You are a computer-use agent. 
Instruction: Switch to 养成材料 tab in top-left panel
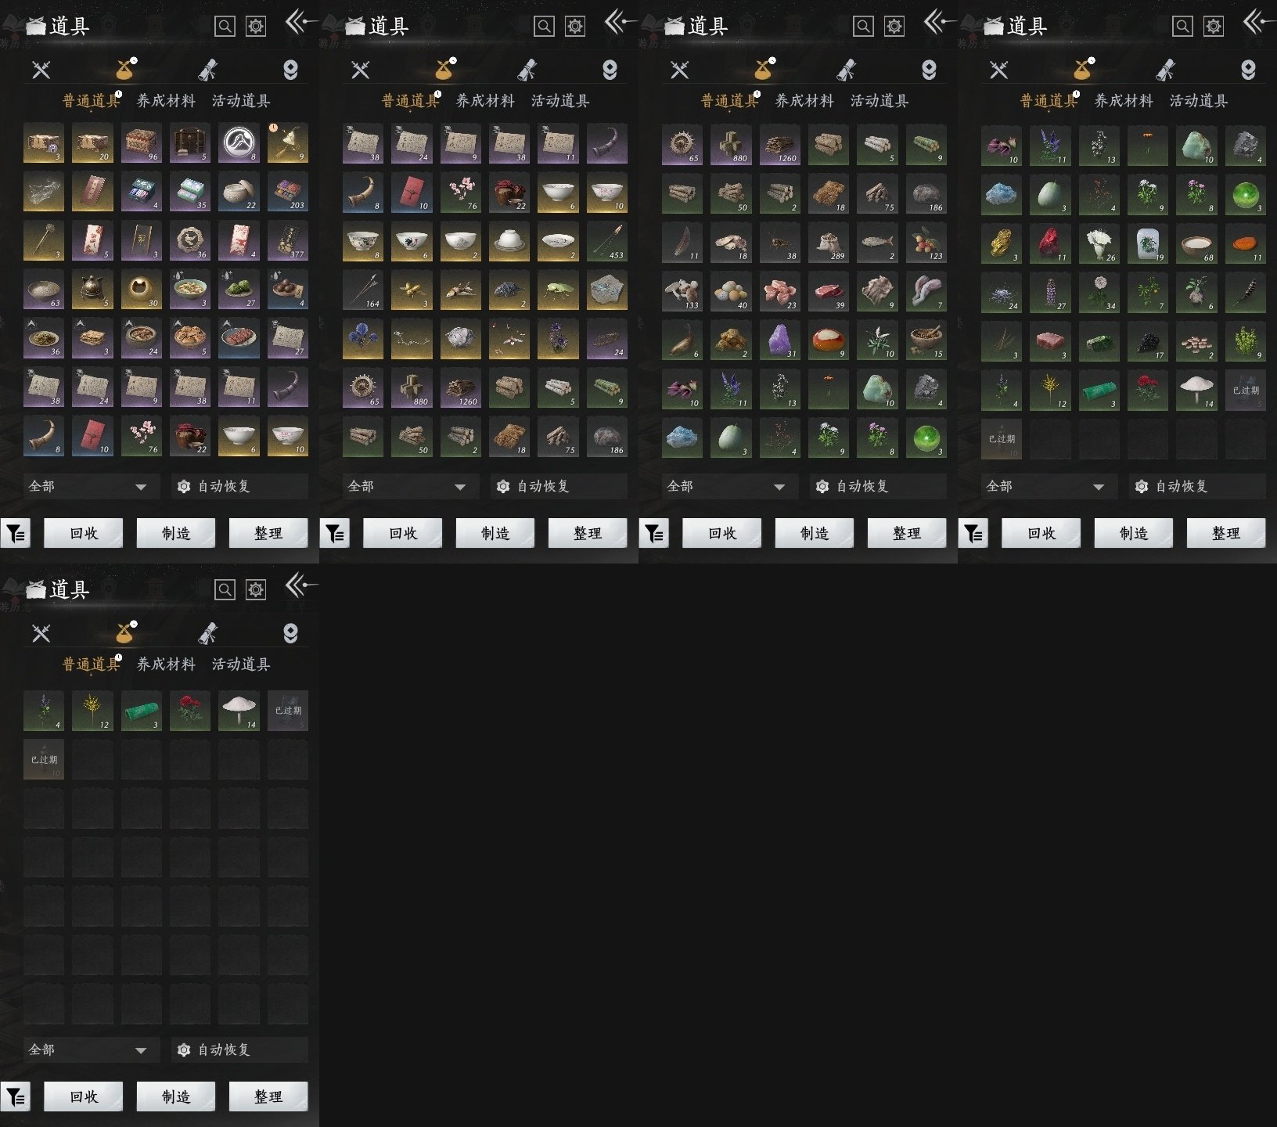point(166,101)
